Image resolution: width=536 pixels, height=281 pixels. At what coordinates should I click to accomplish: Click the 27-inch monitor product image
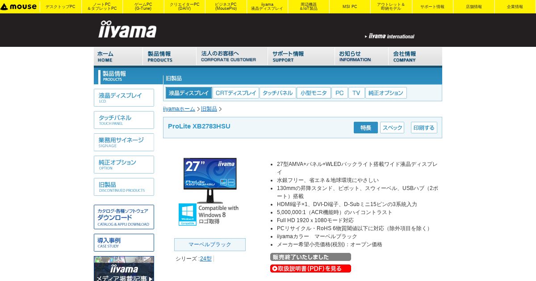click(x=210, y=180)
